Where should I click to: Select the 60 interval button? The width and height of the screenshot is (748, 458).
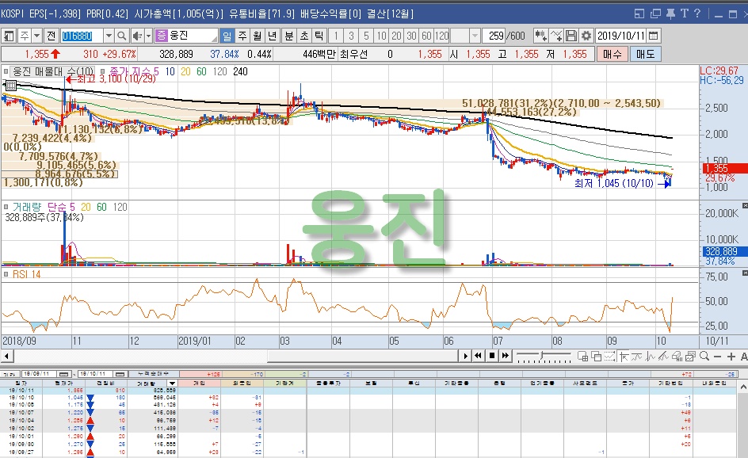426,36
